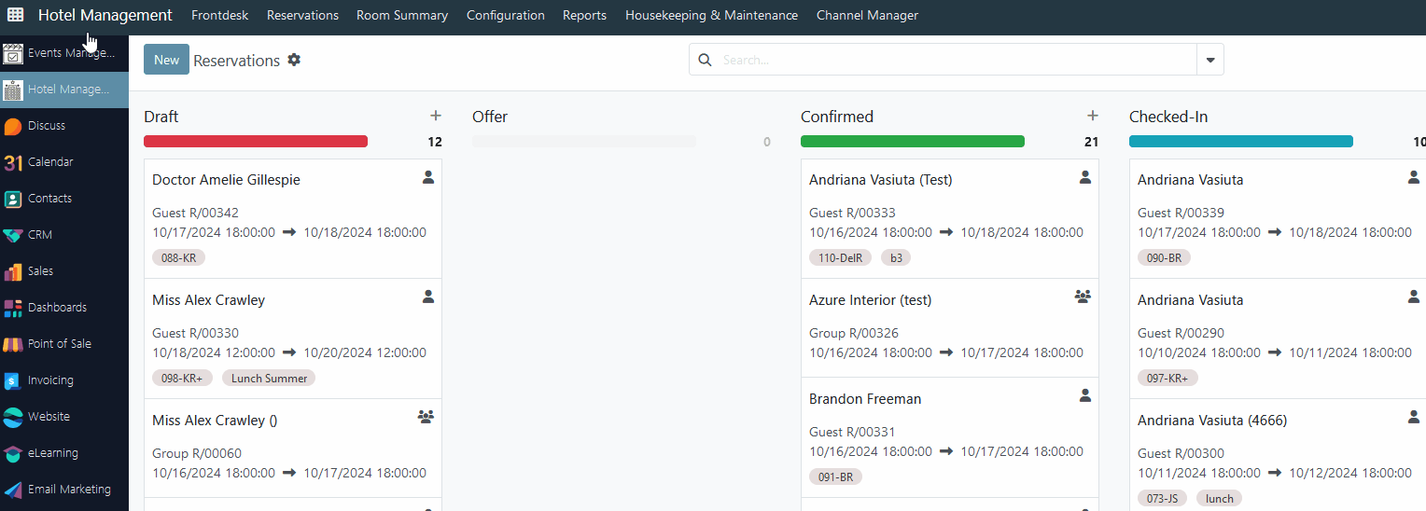The width and height of the screenshot is (1426, 511).
Task: Open Housekeeping & Maintenance menu
Action: click(711, 15)
